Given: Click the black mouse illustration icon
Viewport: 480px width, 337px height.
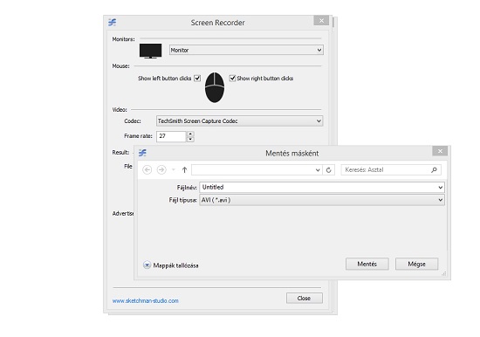Looking at the screenshot, I should (x=215, y=87).
